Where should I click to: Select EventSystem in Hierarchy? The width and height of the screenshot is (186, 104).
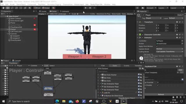pyautogui.click(x=16, y=40)
